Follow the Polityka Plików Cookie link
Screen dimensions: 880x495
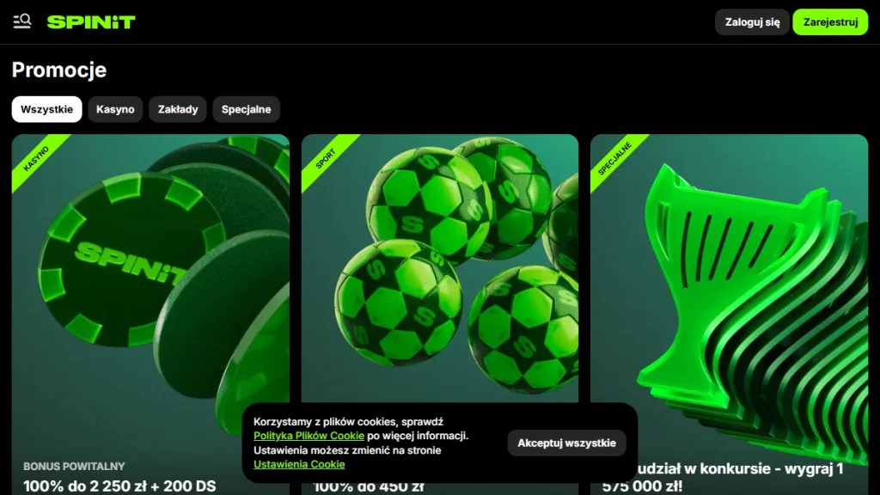tap(309, 436)
